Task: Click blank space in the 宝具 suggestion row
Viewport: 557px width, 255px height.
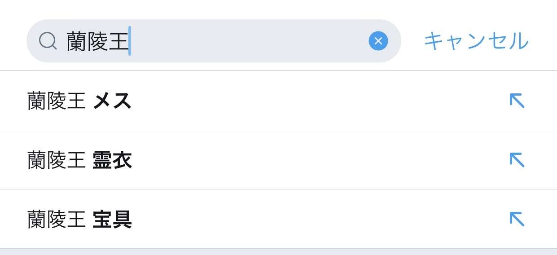Action: [x=314, y=220]
